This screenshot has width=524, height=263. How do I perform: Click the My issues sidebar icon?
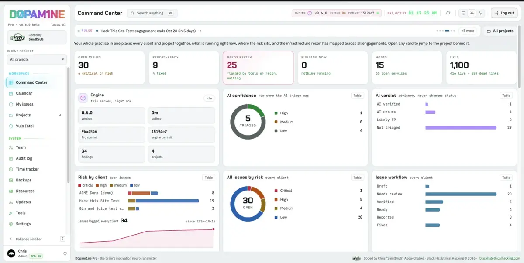click(11, 104)
